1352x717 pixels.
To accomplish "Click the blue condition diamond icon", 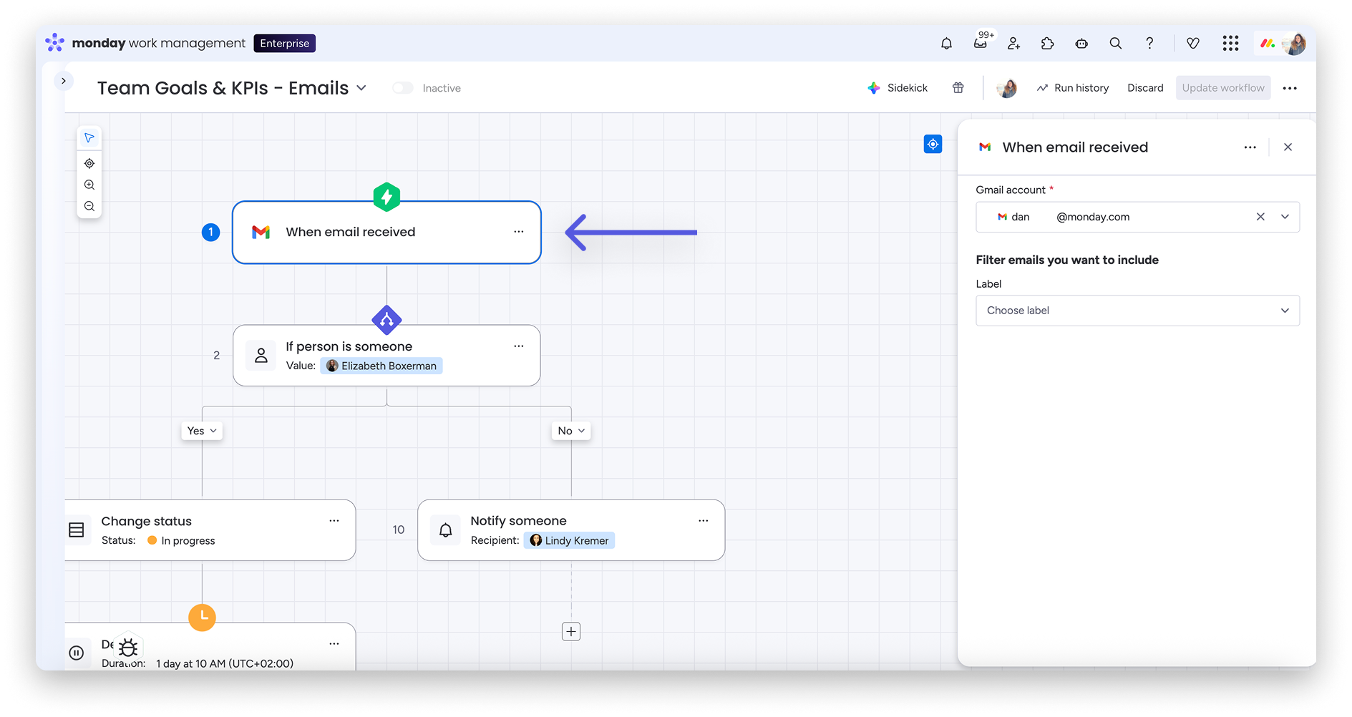I will point(386,320).
